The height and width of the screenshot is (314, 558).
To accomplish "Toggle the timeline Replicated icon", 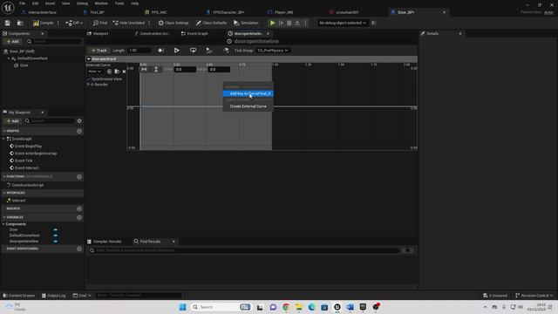I will pos(209,51).
